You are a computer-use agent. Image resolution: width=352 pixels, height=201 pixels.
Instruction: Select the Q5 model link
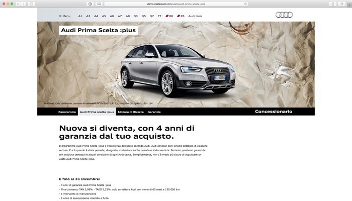tap(144, 16)
